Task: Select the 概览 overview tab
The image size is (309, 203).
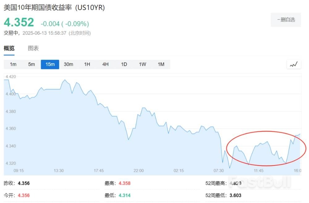Action: click(x=9, y=48)
